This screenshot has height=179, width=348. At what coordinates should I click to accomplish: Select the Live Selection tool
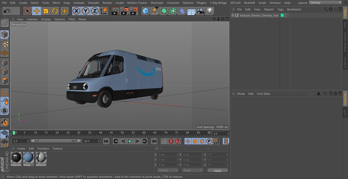point(27,11)
